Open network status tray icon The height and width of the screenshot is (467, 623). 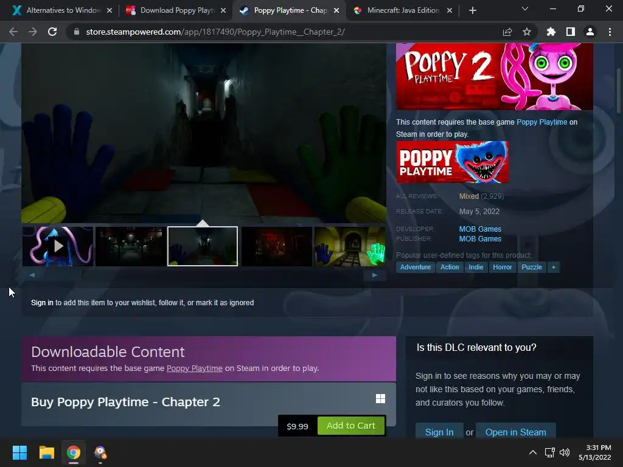click(550, 452)
